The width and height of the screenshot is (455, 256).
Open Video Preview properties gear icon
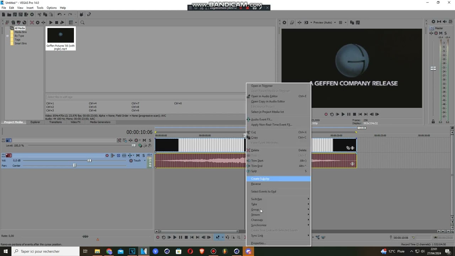(284, 22)
